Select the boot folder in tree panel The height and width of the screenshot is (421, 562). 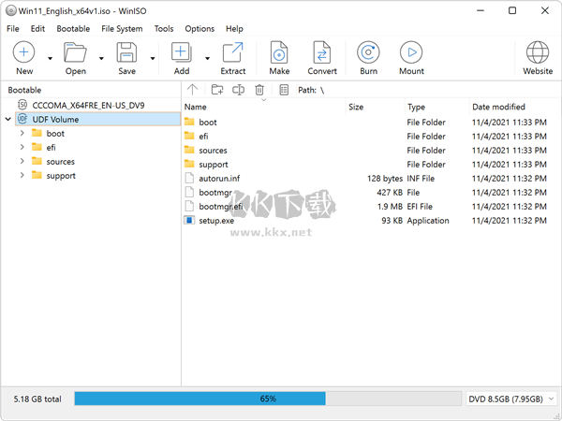click(x=55, y=134)
